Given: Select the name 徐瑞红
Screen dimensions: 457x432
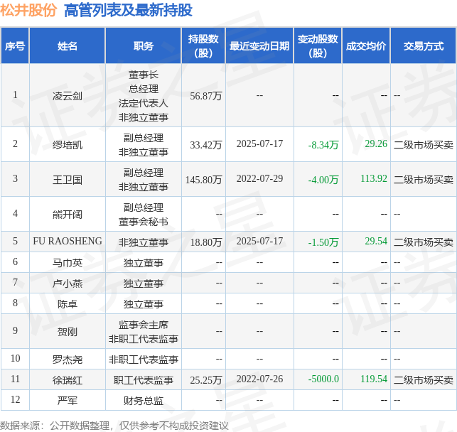Looking at the screenshot, I should click(68, 380).
